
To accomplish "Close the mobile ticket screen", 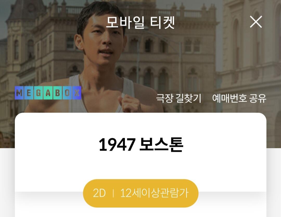I will click(256, 22).
